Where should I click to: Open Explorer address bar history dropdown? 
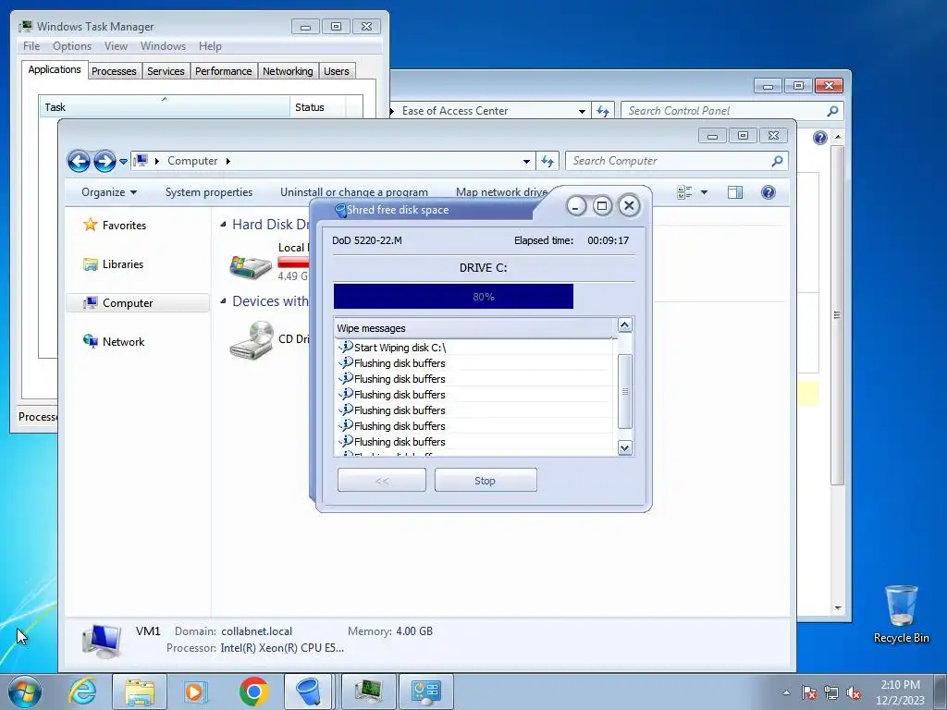click(526, 161)
